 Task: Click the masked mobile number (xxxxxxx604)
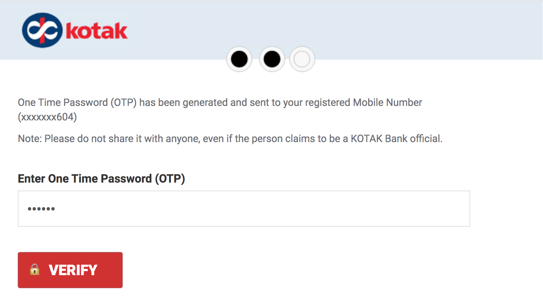click(47, 117)
